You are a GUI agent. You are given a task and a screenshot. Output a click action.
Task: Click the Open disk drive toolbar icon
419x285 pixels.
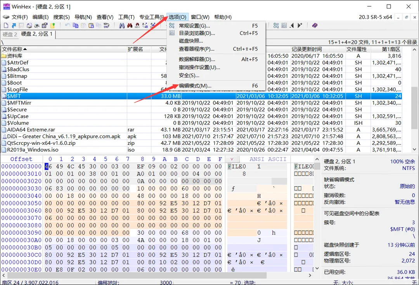click(29, 26)
